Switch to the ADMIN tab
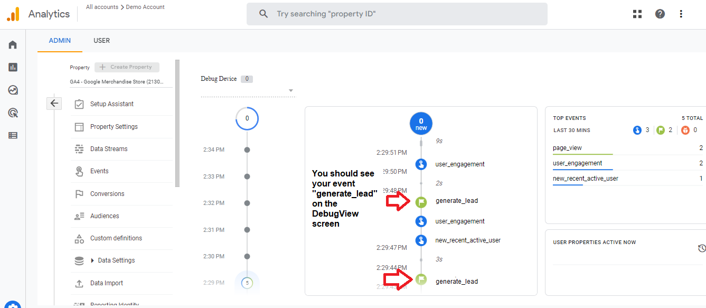The image size is (706, 308). coord(60,41)
